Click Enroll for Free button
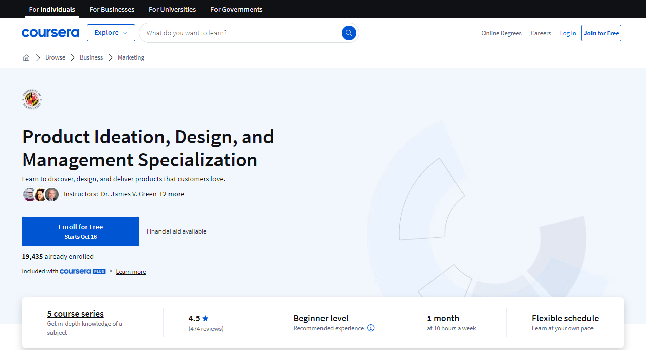The image size is (646, 350). click(x=80, y=231)
